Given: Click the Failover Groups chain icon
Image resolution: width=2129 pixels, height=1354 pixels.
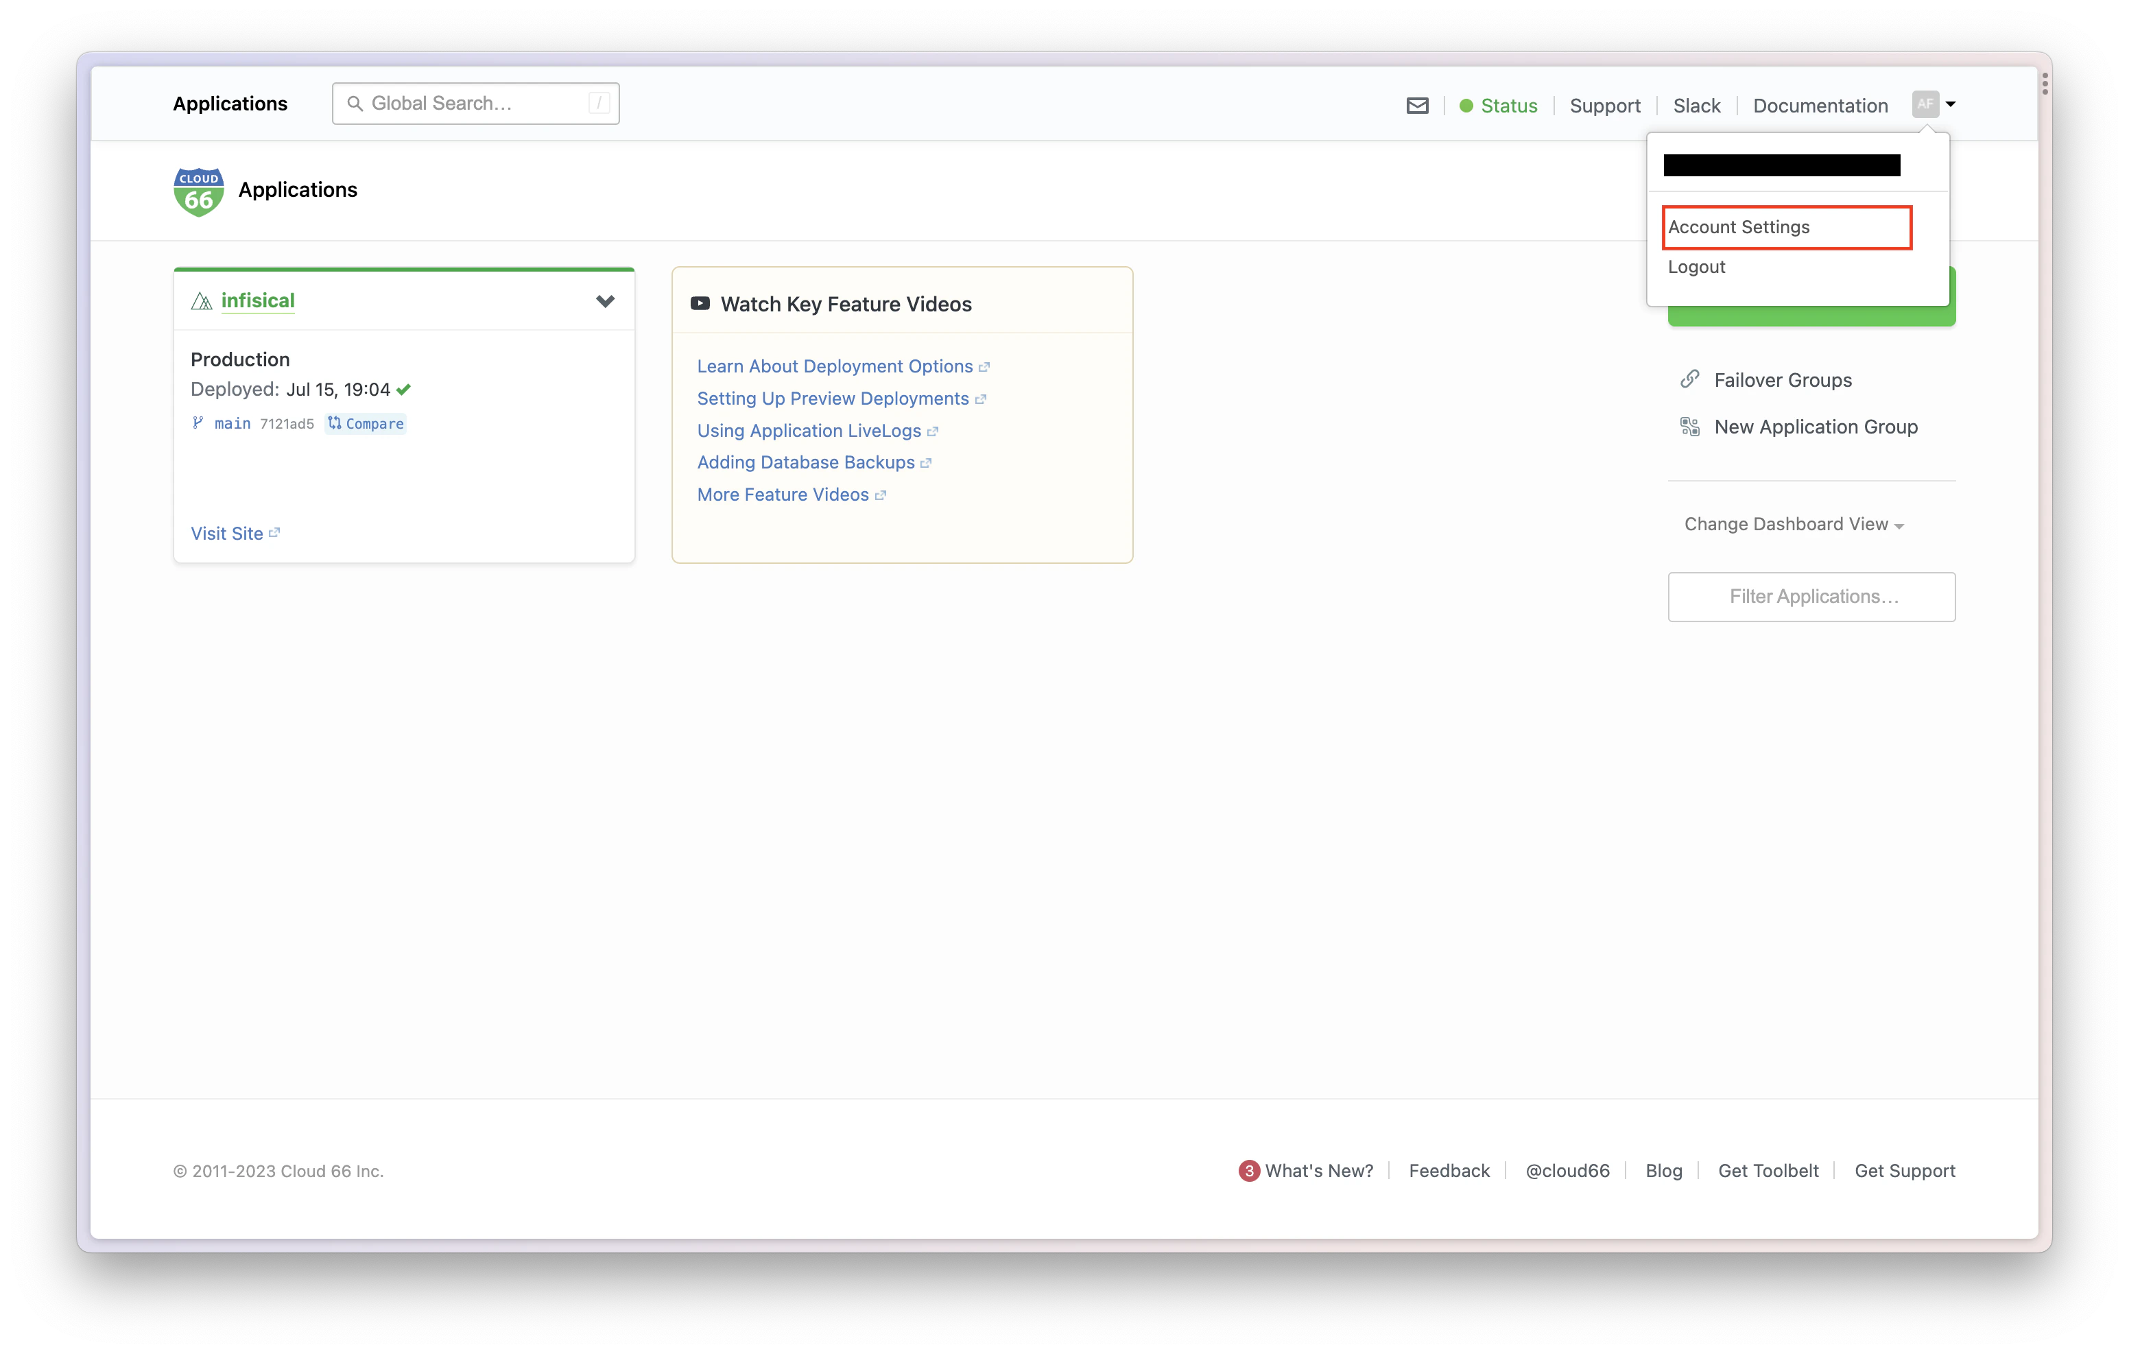Looking at the screenshot, I should pyautogui.click(x=1689, y=379).
